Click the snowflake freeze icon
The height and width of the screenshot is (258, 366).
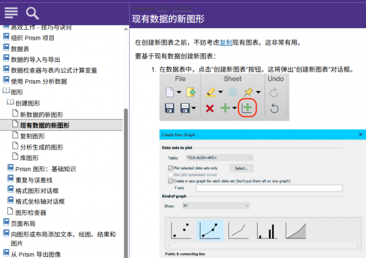point(233,92)
